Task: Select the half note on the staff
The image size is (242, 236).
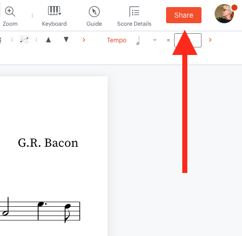Action: [6, 206]
